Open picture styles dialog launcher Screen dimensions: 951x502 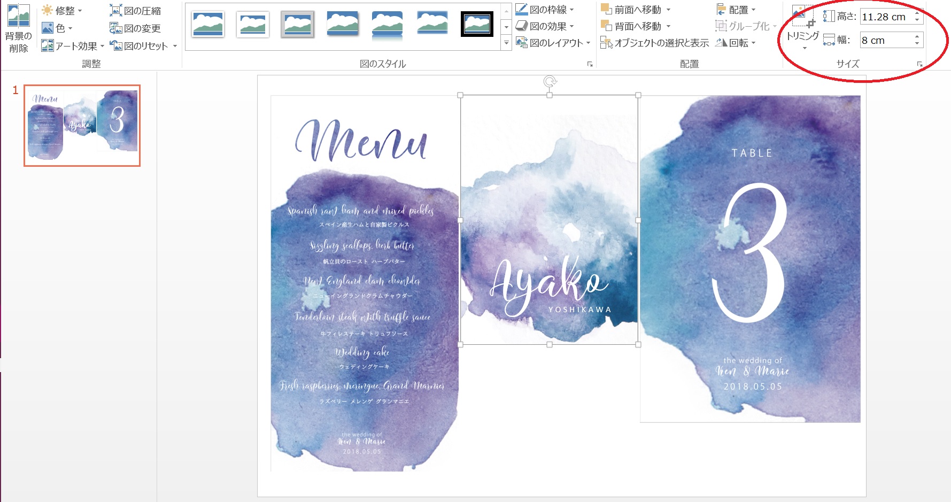pos(590,64)
